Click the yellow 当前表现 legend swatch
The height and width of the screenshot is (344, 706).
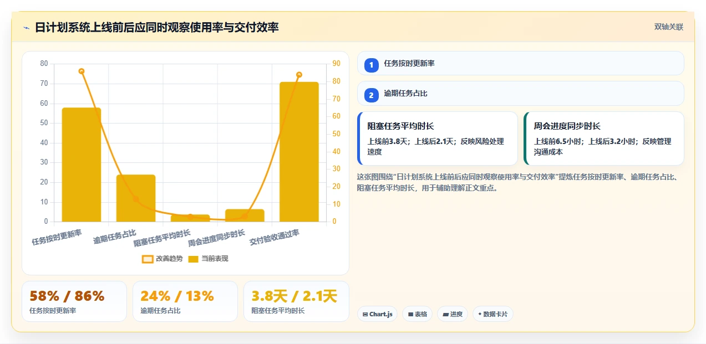pos(193,259)
